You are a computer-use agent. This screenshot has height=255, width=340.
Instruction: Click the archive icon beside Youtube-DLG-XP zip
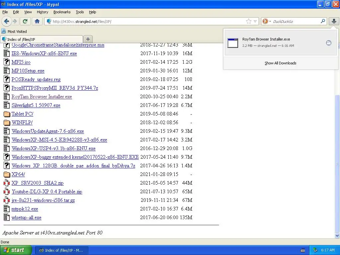[7, 192]
